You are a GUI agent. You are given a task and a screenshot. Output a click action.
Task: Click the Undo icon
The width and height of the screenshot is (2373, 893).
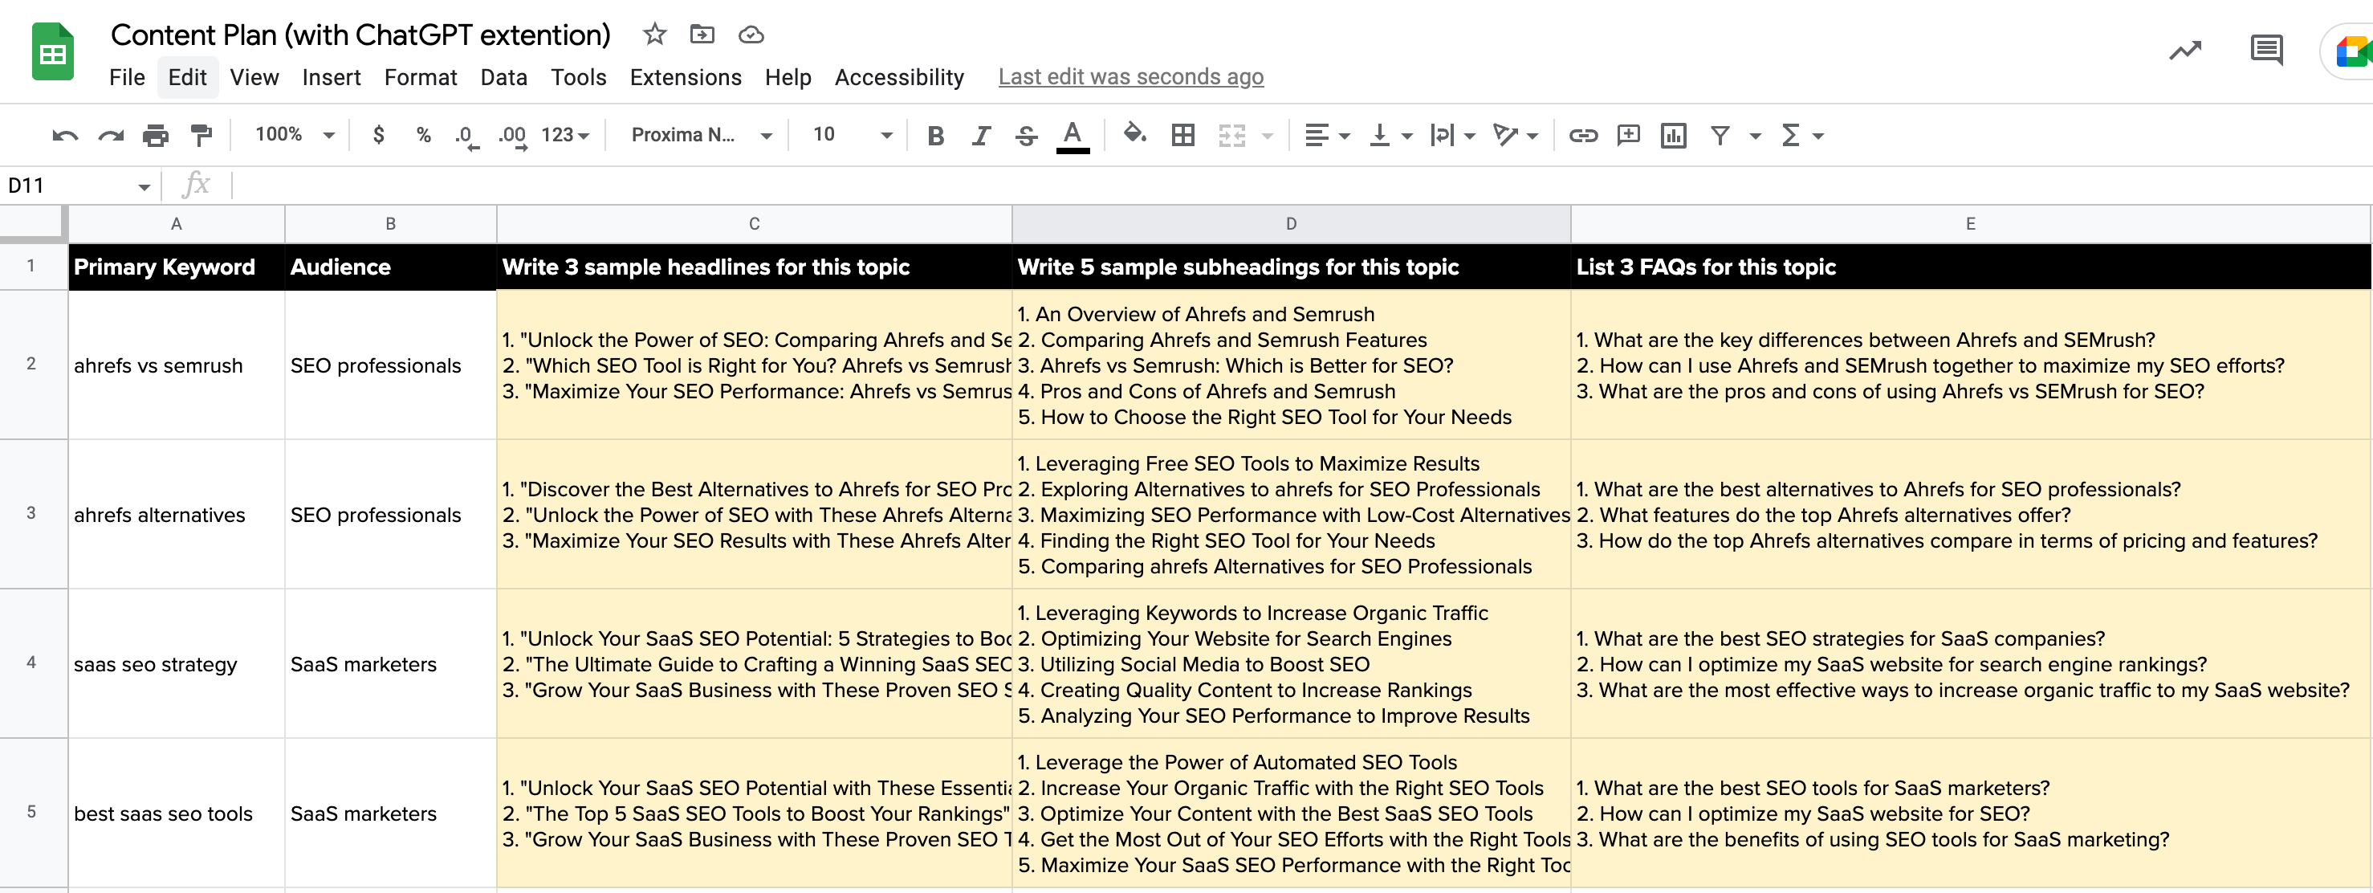point(64,136)
